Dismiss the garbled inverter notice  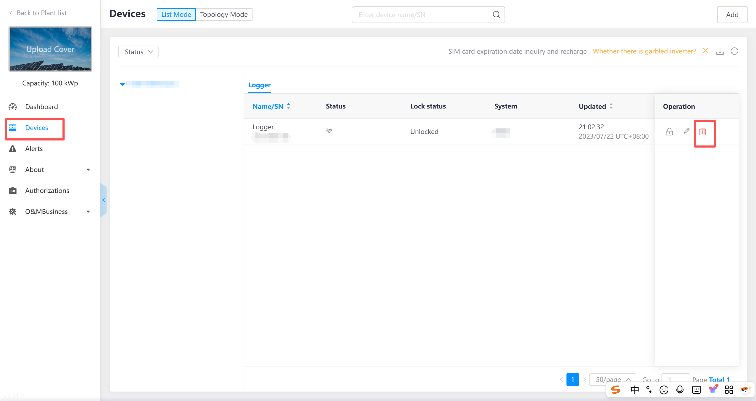(705, 51)
